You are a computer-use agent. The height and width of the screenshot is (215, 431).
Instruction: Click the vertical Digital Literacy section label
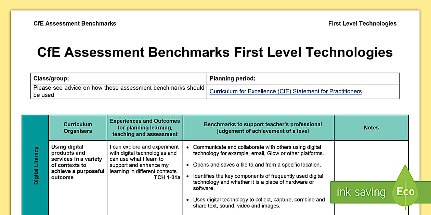[x=36, y=166]
